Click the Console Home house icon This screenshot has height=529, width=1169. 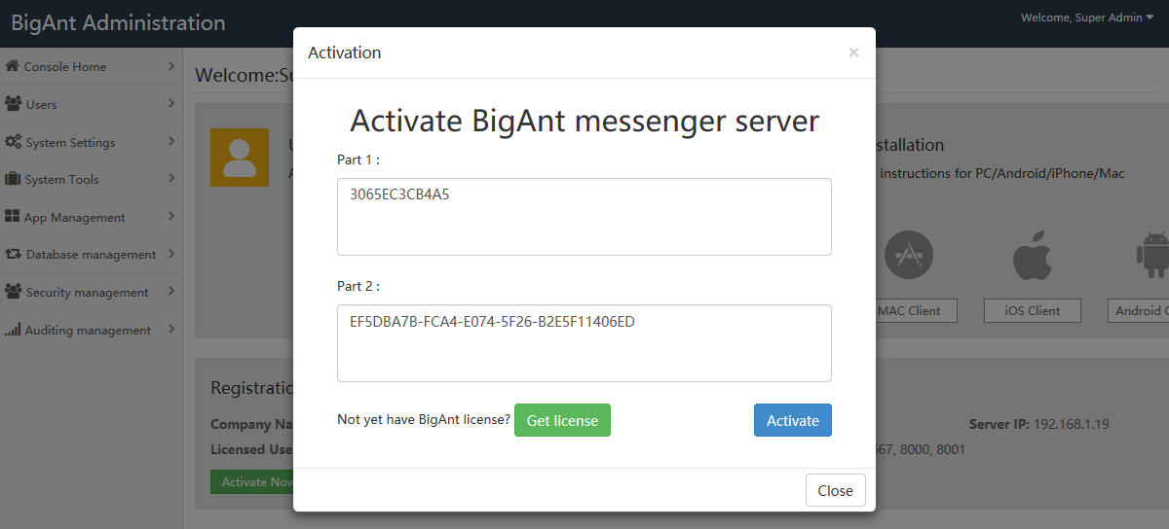coord(13,66)
